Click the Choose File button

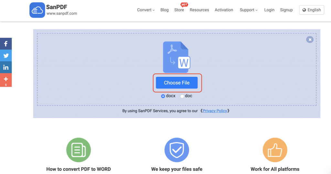tap(177, 83)
